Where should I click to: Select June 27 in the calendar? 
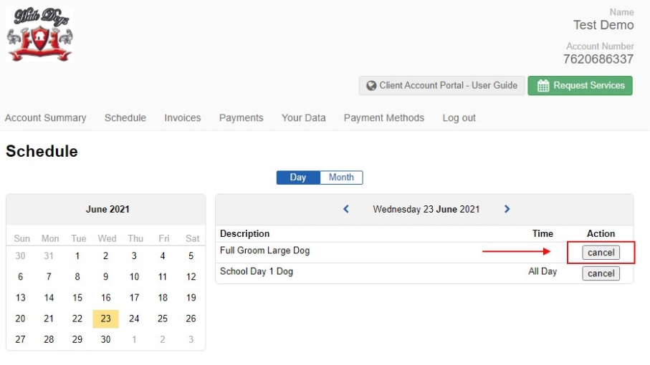click(x=20, y=339)
